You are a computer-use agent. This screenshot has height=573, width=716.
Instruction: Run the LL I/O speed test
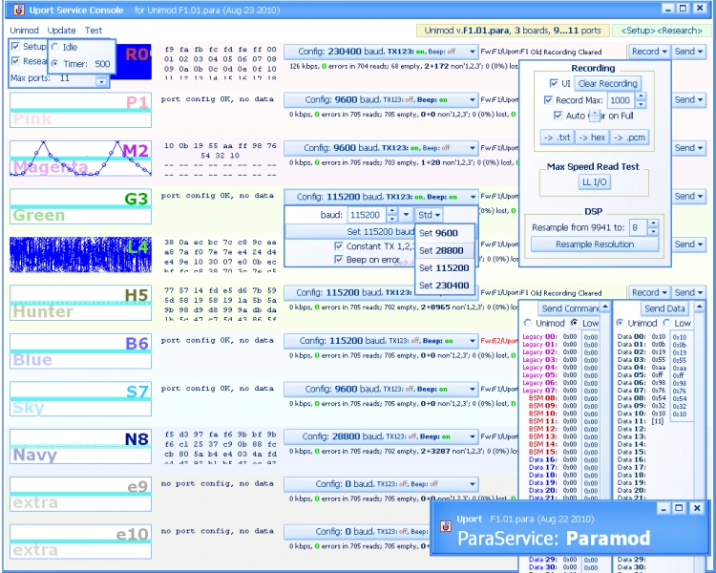(594, 181)
